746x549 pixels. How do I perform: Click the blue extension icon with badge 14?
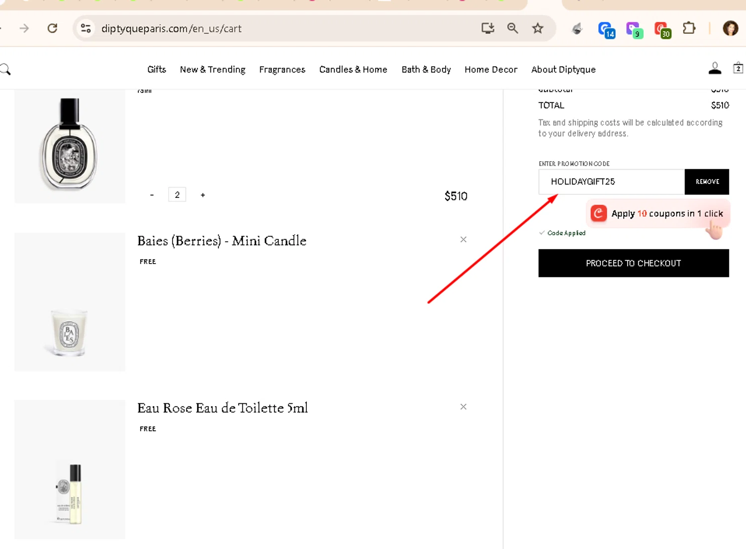(x=607, y=30)
